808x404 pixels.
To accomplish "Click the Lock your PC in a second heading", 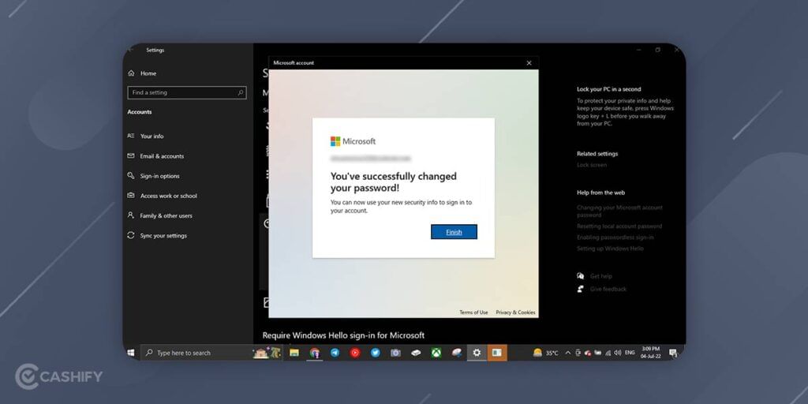I will 608,89.
